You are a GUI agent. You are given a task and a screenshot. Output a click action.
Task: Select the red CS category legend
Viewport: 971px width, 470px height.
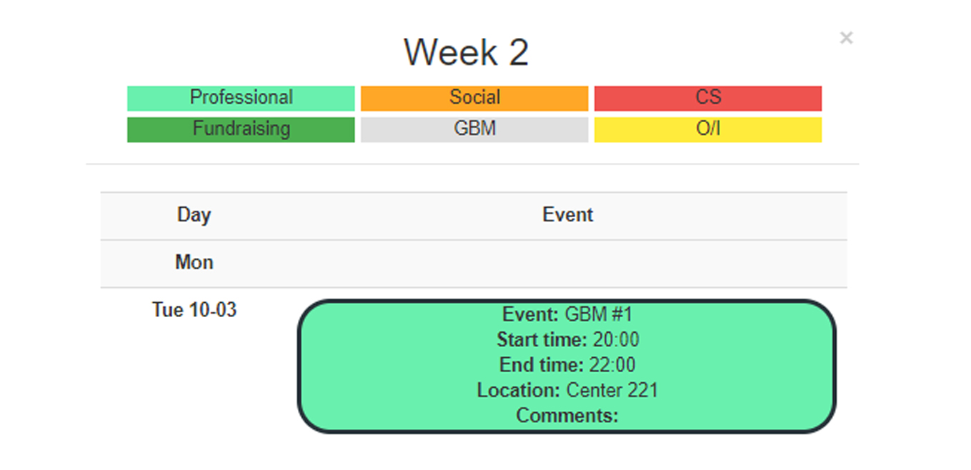pyautogui.click(x=708, y=98)
